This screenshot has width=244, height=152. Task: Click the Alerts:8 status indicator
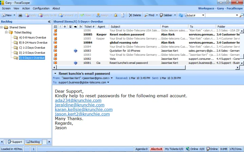coord(157,149)
